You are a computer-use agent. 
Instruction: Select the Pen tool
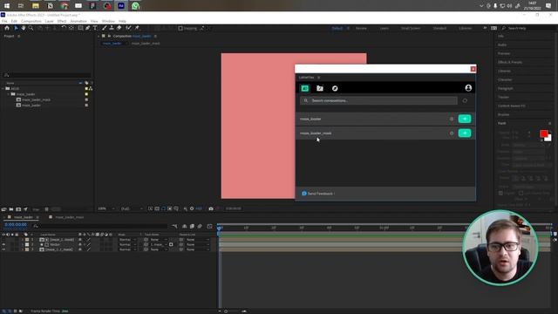click(x=88, y=28)
